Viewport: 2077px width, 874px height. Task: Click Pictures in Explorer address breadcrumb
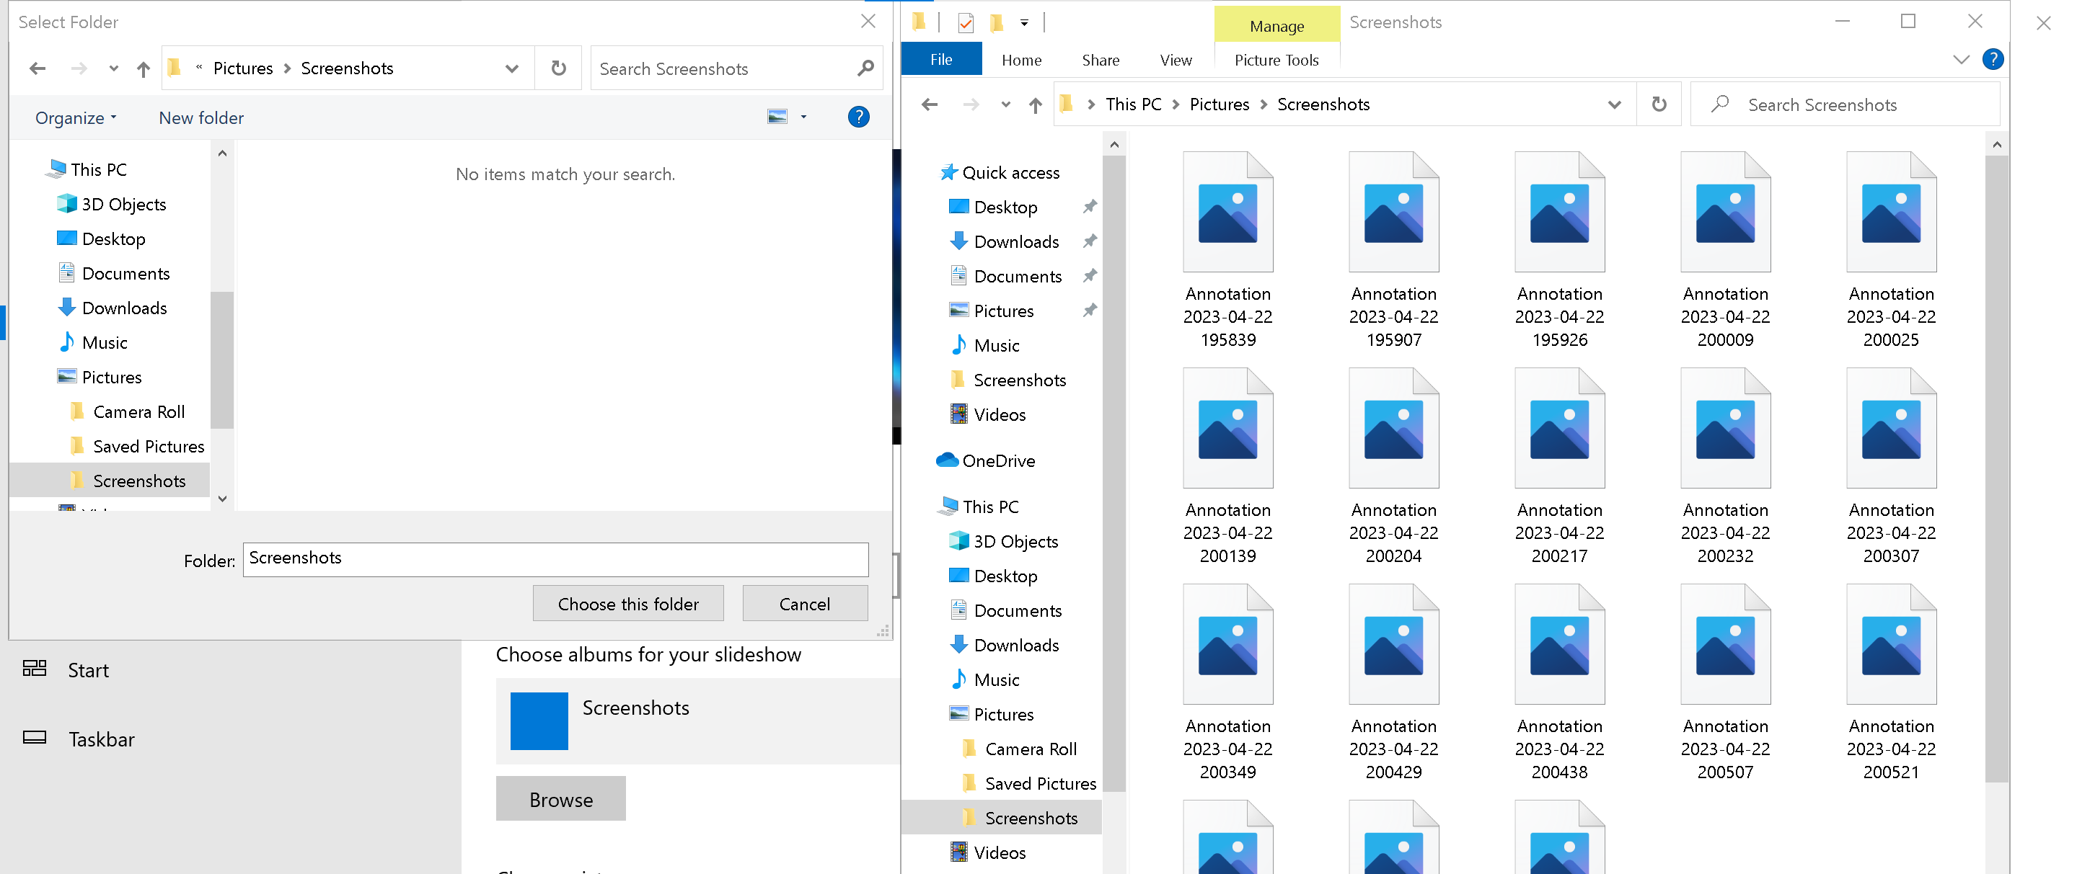1219,104
